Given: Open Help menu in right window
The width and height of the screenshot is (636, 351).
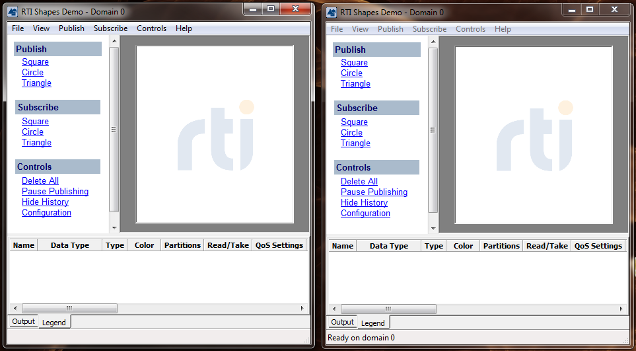Looking at the screenshot, I should tap(503, 29).
